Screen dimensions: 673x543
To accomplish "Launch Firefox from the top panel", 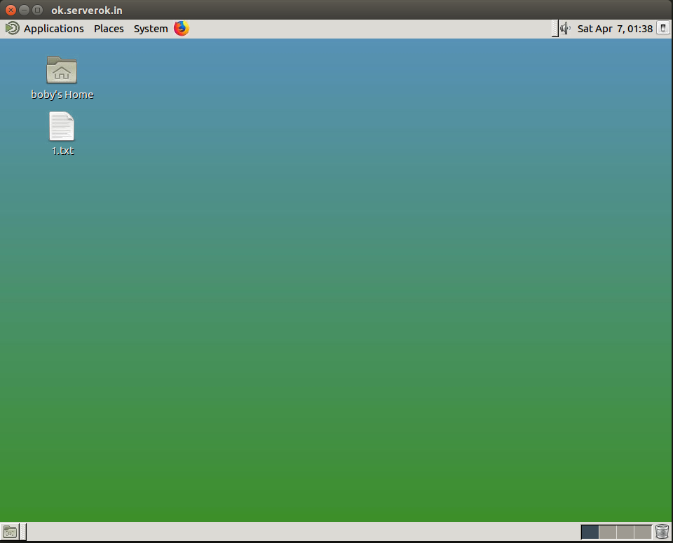I will (x=182, y=29).
